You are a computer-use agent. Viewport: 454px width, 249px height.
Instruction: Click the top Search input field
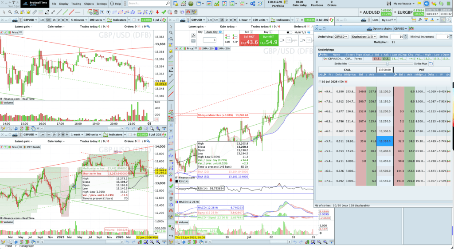[x=148, y=4]
